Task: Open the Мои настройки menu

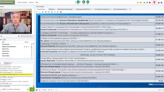Action: coord(22,2)
